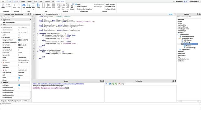The image size is (201, 113).
Task: Click the share icon near username
Action: tap(187, 1)
